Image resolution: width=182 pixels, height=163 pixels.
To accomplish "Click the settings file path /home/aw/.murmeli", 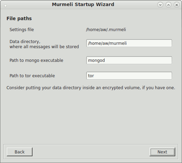I will [x=106, y=30].
